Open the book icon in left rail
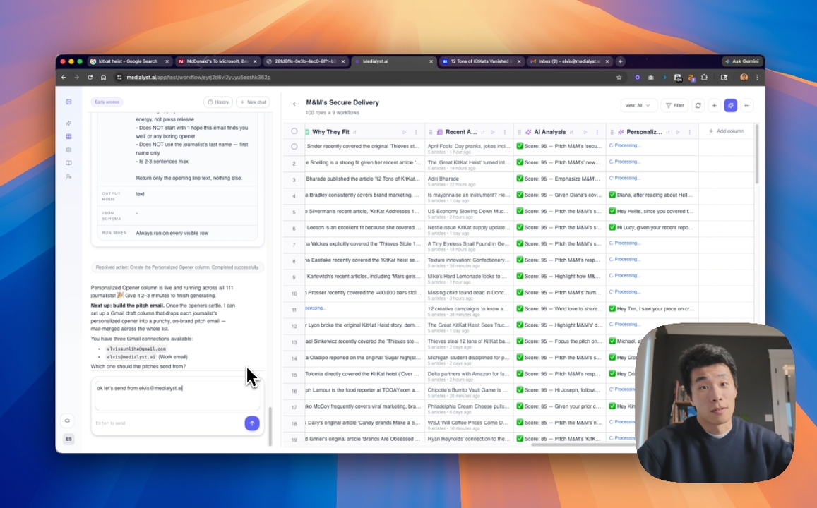 click(68, 163)
